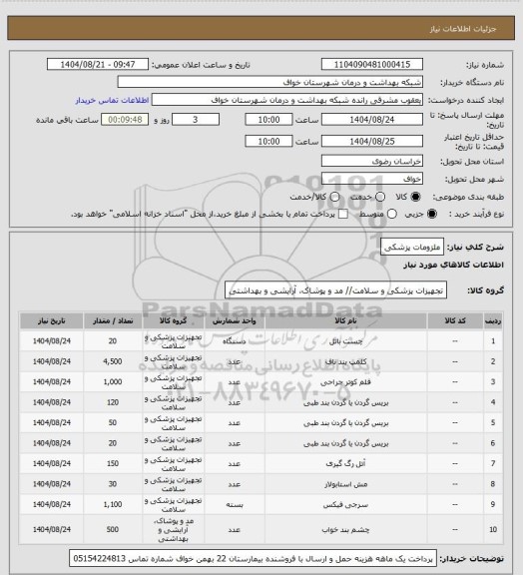Click price validity date 1404/08/25 field
Image resolution: width=523 pixels, height=575 pixels.
(x=372, y=141)
